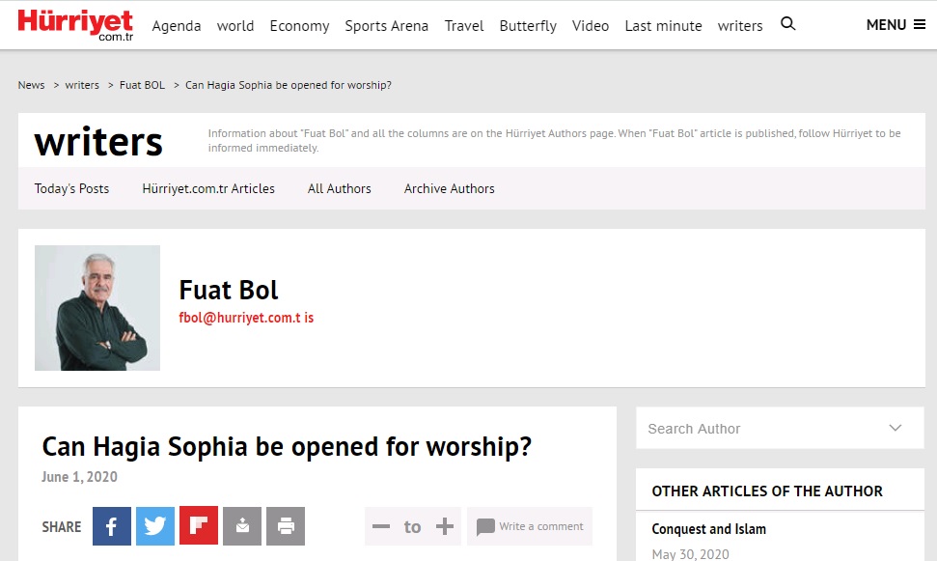Click the May 30, 2020 date
The image size is (937, 561).
point(690,554)
